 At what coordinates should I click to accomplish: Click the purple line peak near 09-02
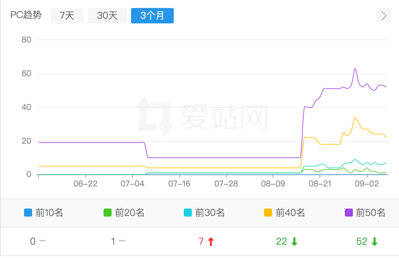coord(355,69)
